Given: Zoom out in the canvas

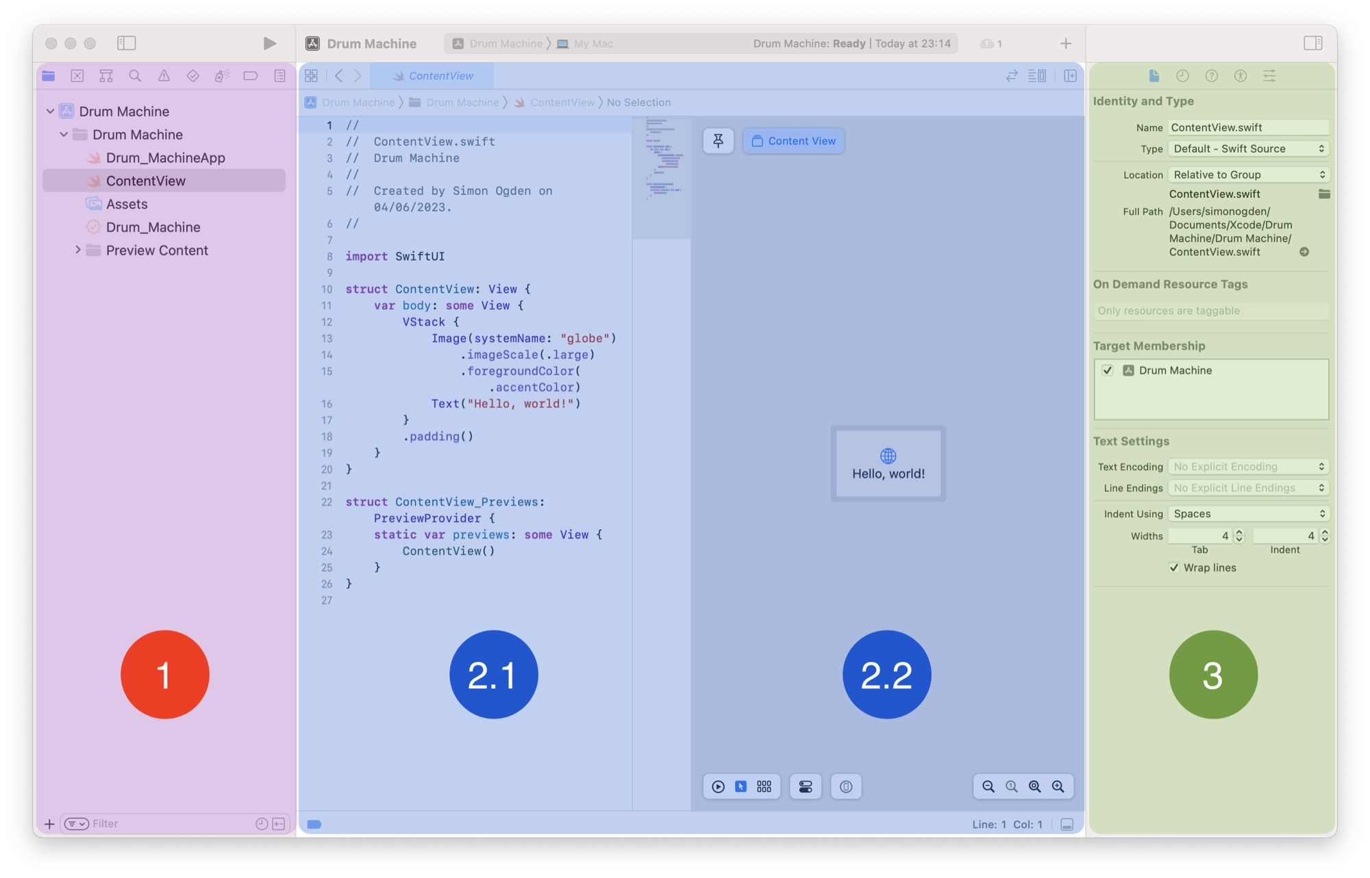Looking at the screenshot, I should 988,786.
